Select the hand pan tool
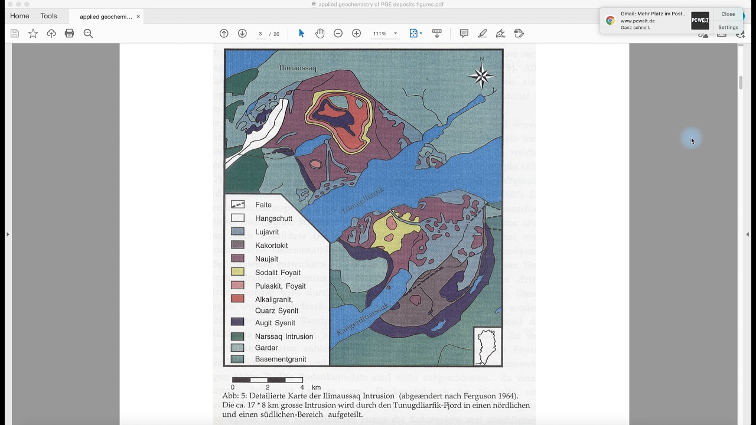 (x=320, y=34)
